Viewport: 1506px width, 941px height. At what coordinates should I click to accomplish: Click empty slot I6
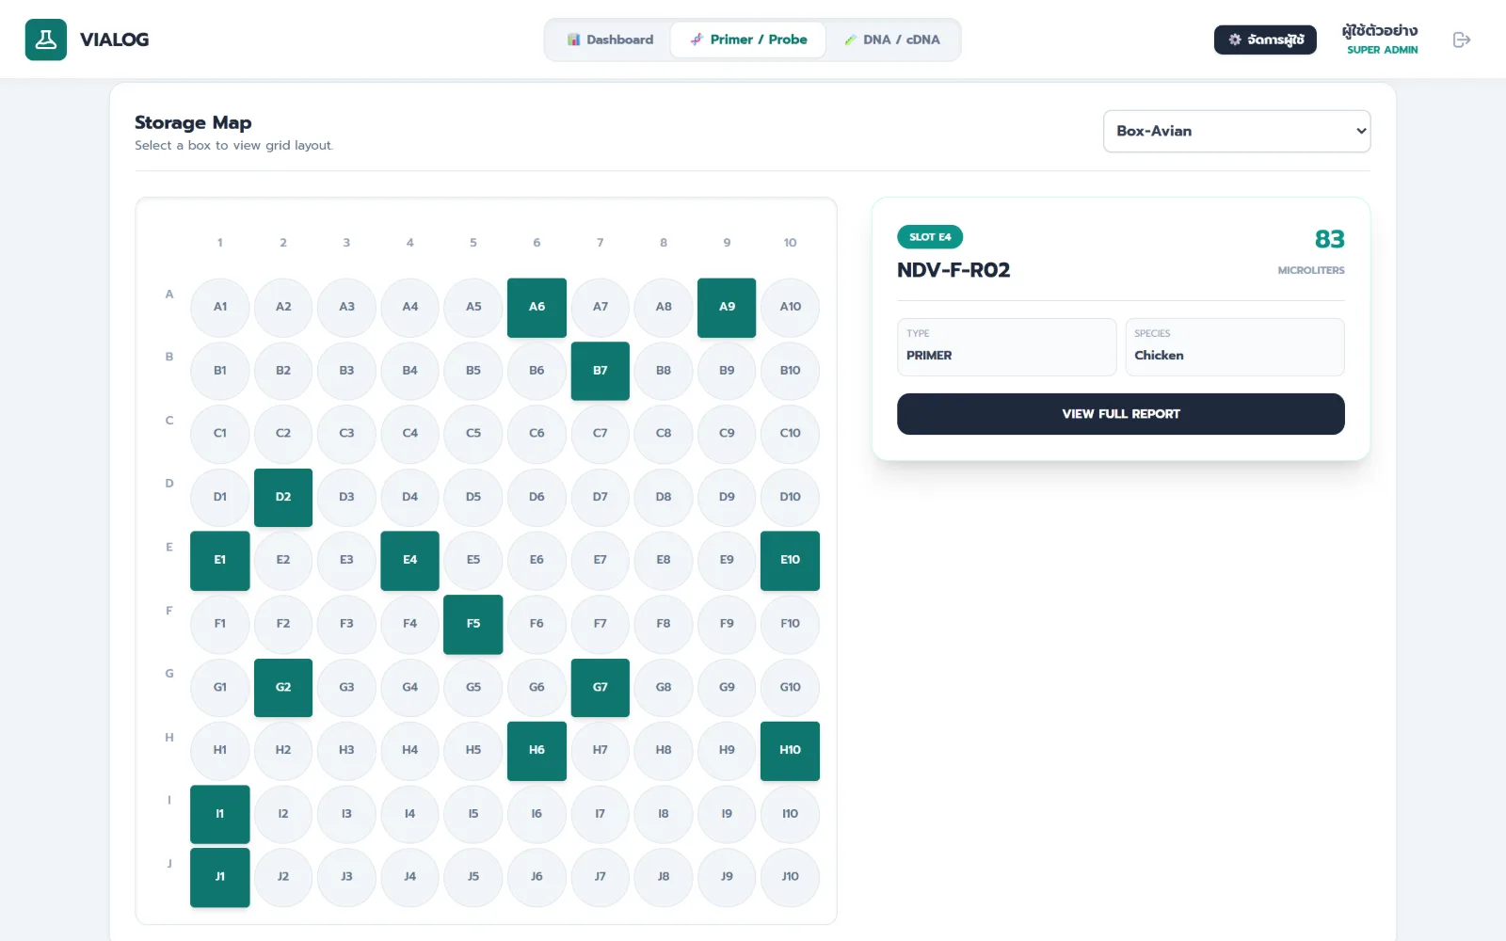[x=537, y=814]
